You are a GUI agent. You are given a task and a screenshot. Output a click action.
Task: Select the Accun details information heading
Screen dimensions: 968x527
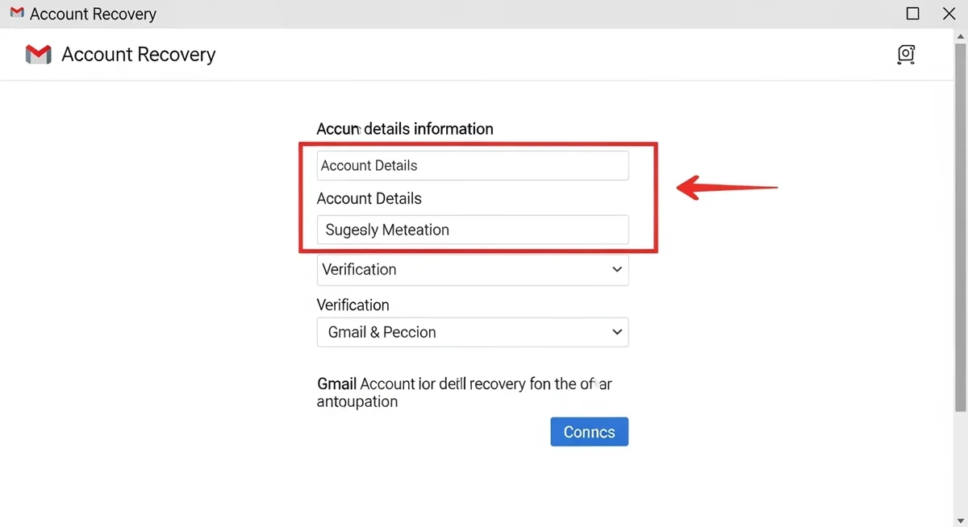click(x=405, y=128)
